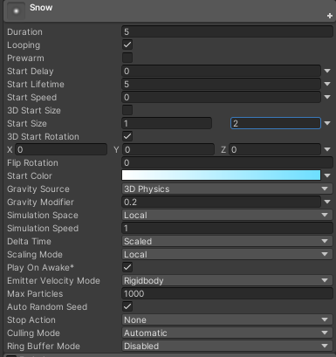Image resolution: width=336 pixels, height=357 pixels.
Task: Open the 3D rotation XYZ mode arrow
Action: coord(327,149)
